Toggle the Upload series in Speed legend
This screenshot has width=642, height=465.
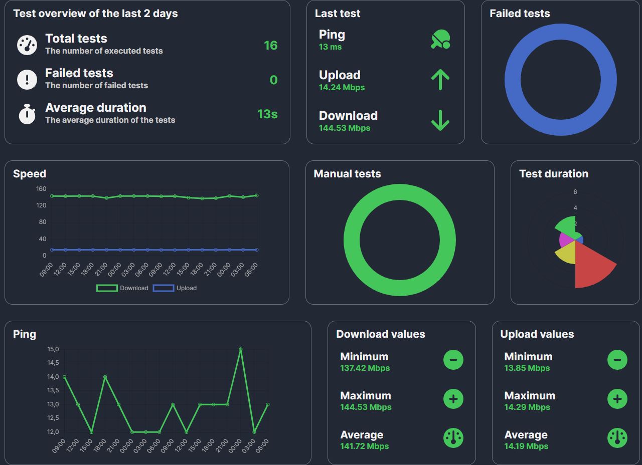point(175,288)
